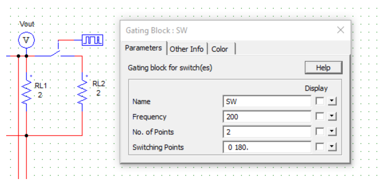Screen dimensions: 392x187
Task: Click the Vout voltmeter symbol
Action: click(26, 40)
